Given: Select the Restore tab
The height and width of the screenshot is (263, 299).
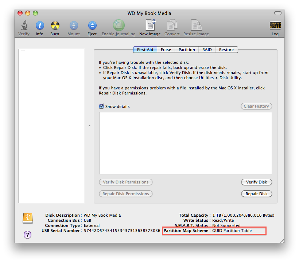Looking at the screenshot, I should coord(226,50).
